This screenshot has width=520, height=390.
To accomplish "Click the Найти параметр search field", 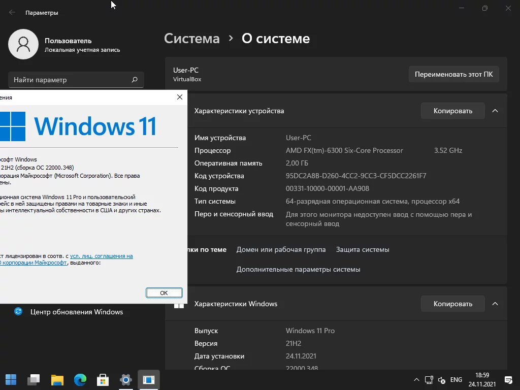I will [71, 80].
